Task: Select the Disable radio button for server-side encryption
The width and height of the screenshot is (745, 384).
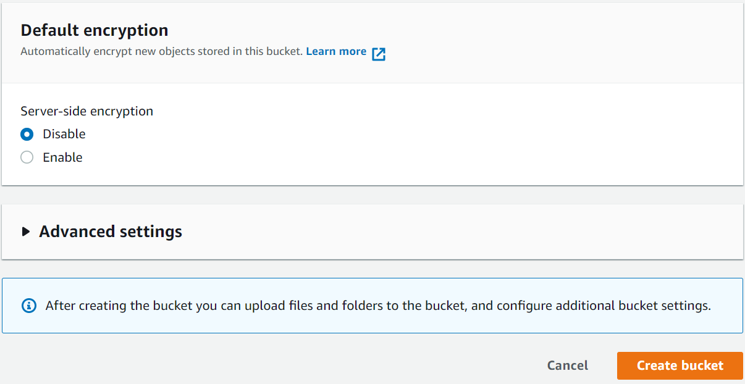Action: tap(27, 134)
